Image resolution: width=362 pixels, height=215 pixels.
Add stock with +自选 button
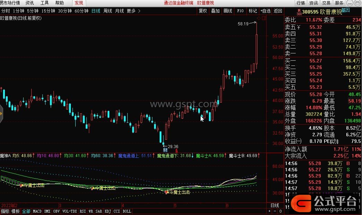click(x=266, y=11)
